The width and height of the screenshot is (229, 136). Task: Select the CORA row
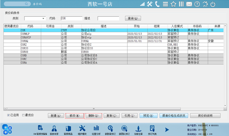114,63
